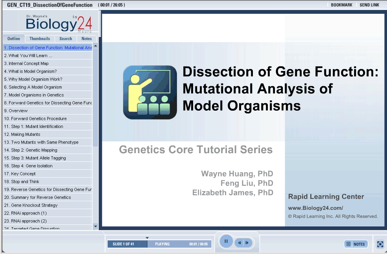Image resolution: width=387 pixels, height=254 pixels.
Task: Go to previous slide using back arrow
Action: coord(240,243)
